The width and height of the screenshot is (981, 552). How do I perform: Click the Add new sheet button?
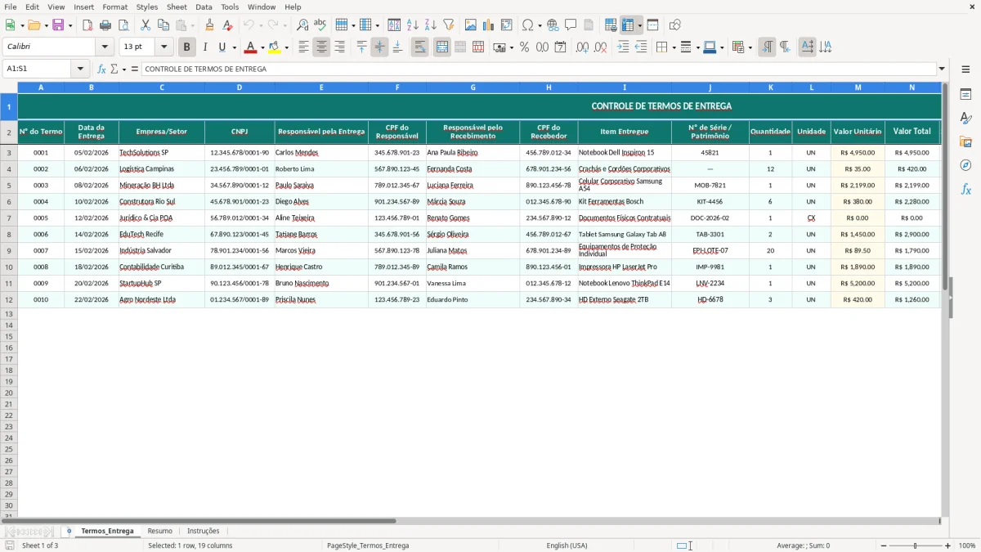[x=69, y=532]
